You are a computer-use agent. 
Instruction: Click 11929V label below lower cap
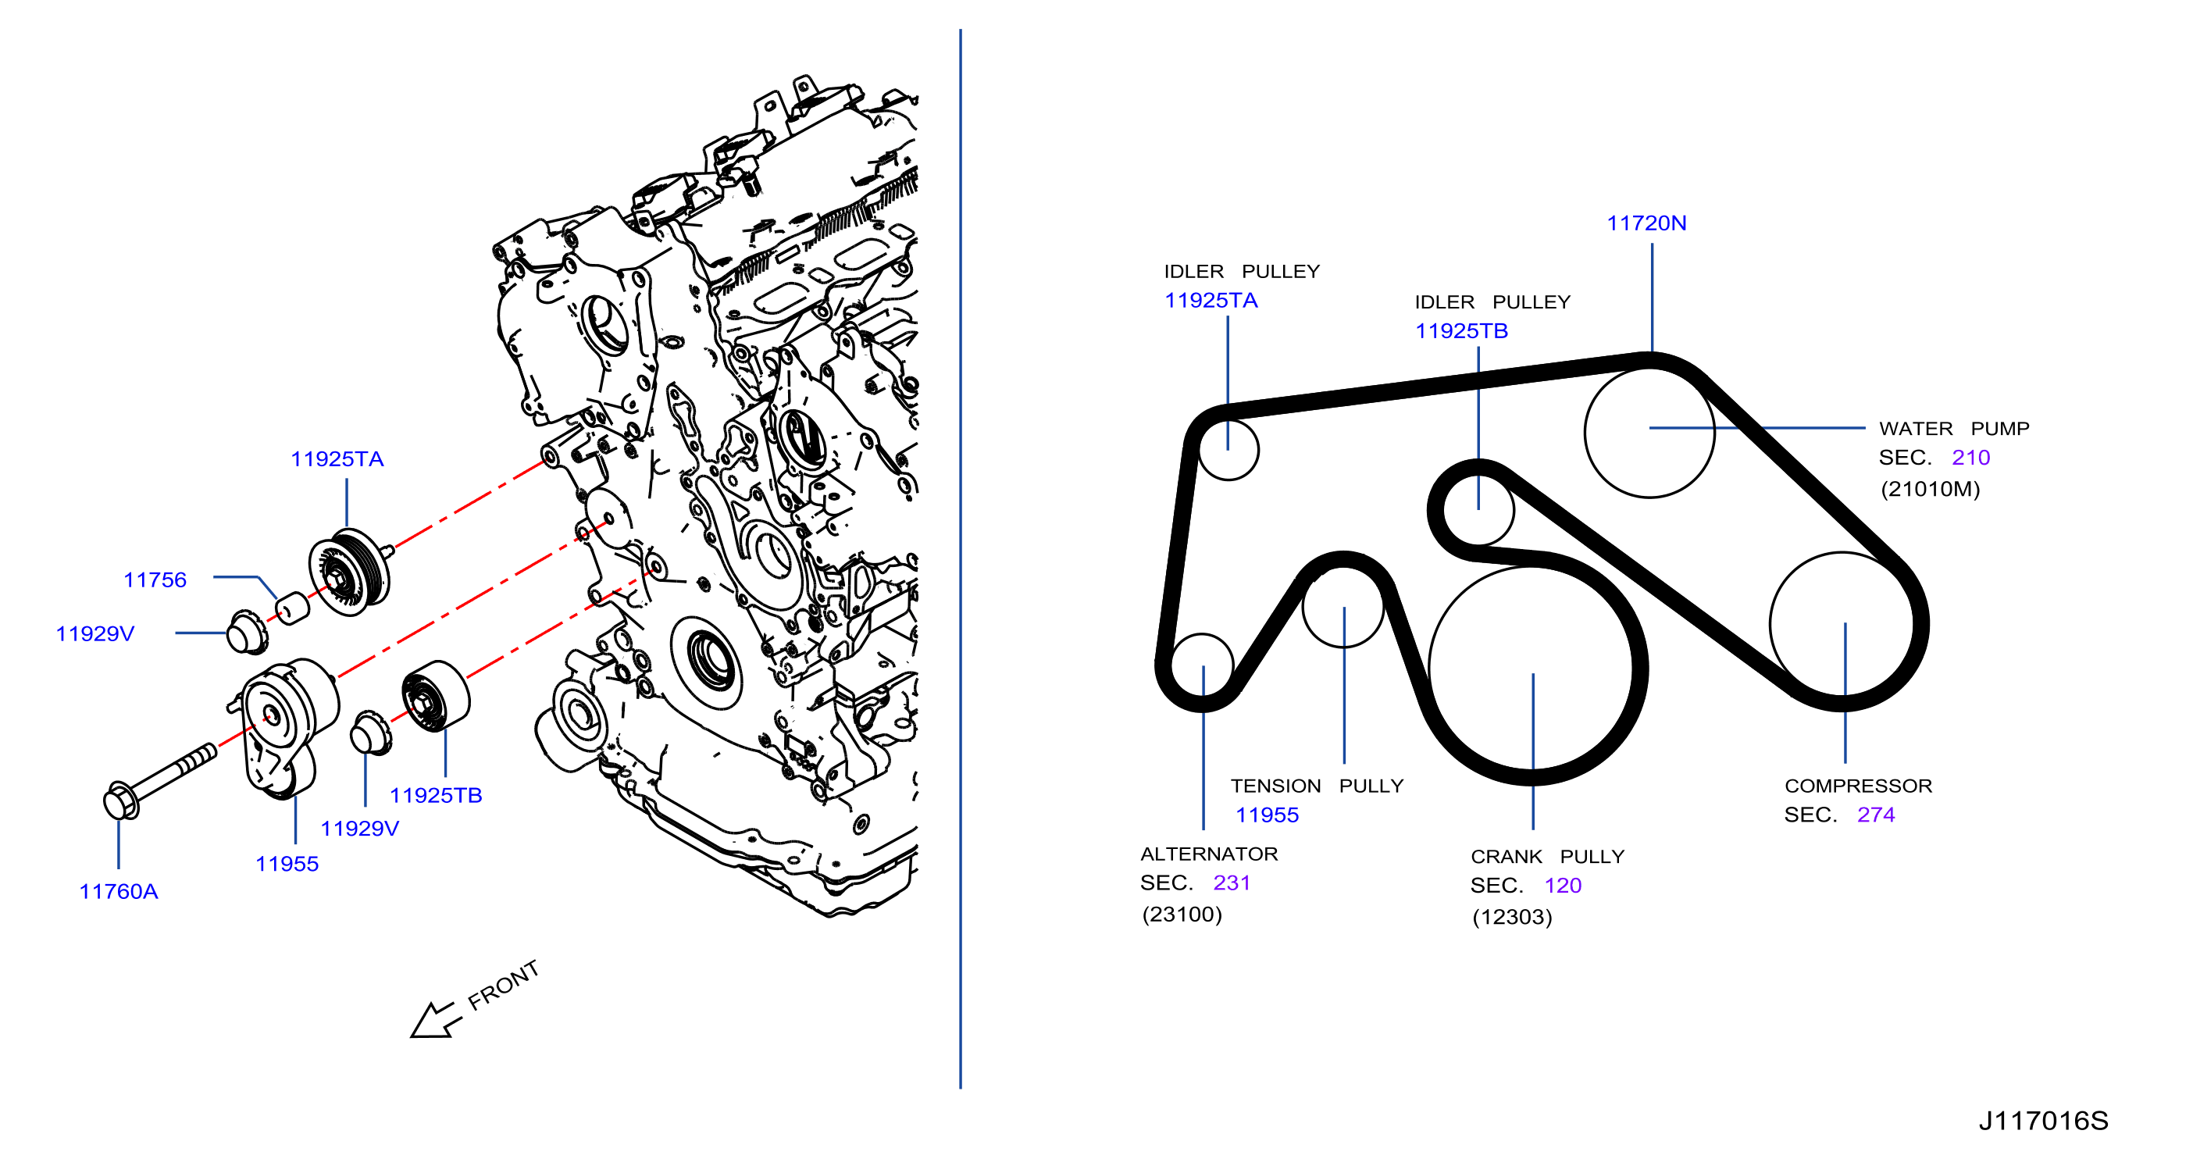359,829
